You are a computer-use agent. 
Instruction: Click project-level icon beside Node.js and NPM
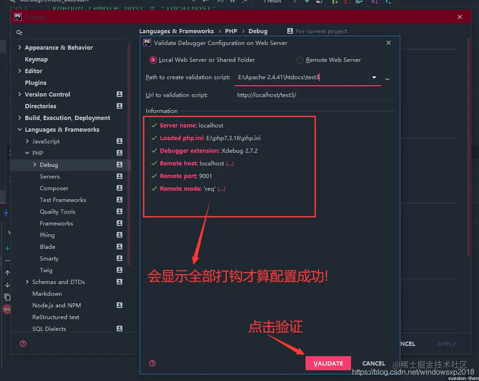(120, 305)
